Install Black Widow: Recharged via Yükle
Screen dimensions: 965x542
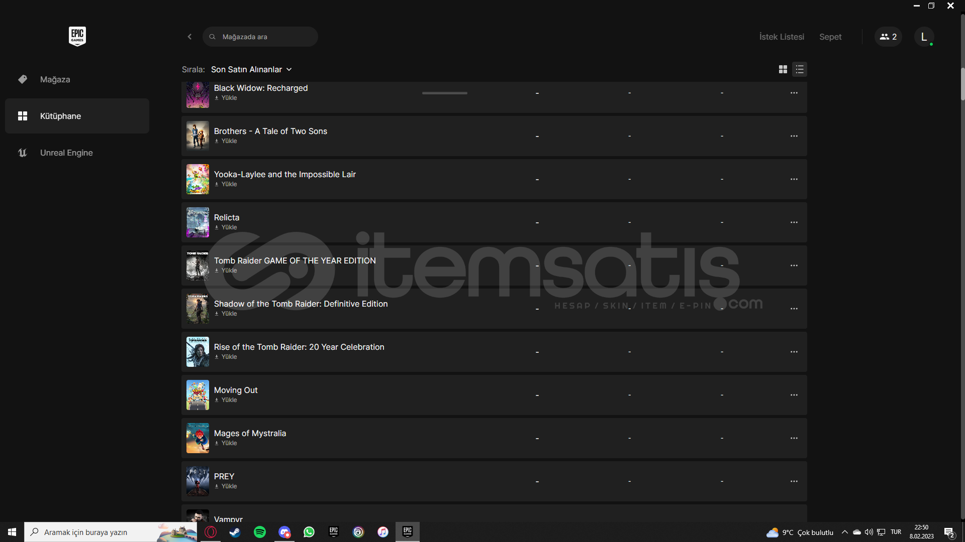click(x=226, y=98)
